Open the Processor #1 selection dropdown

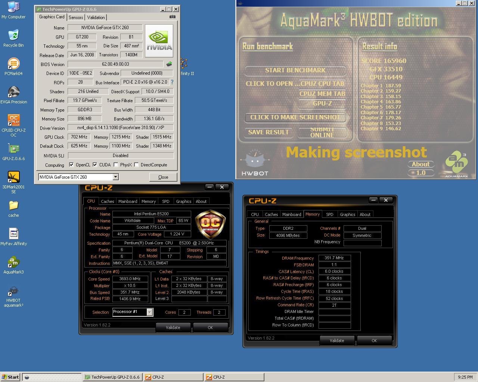[x=149, y=312]
